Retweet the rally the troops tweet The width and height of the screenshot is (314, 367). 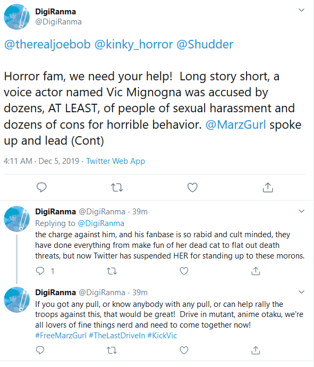[112, 351]
